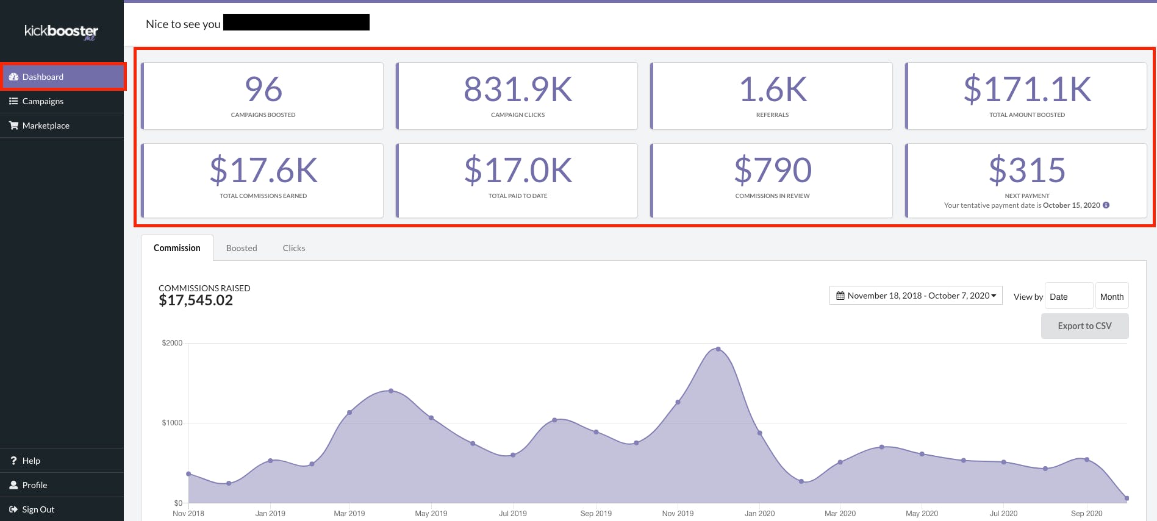The height and width of the screenshot is (521, 1157).
Task: Click the Jan 2020 x-axis label
Action: [759, 514]
